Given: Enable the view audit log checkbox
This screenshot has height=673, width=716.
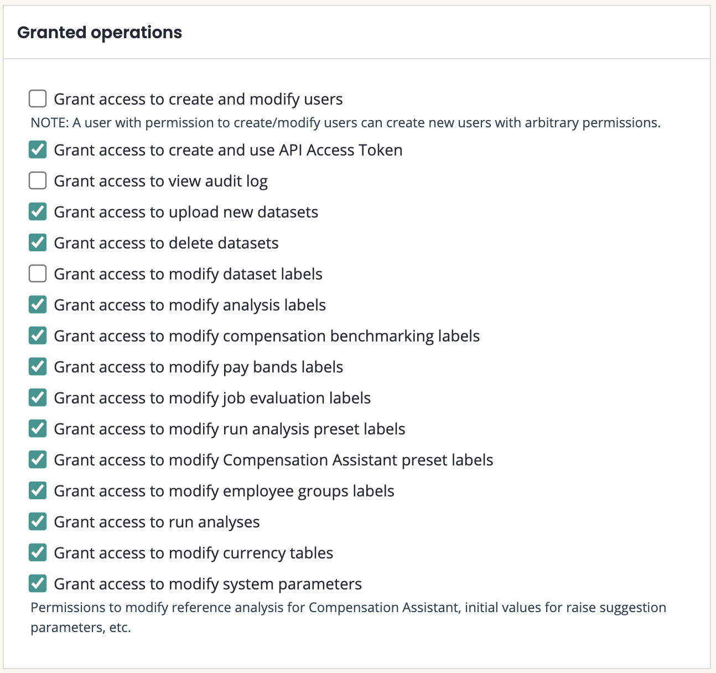Looking at the screenshot, I should pos(38,181).
